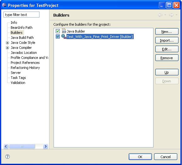Screen dimensions: 182x165
Task: Click the back navigation arrow icon
Action: click(160, 15)
